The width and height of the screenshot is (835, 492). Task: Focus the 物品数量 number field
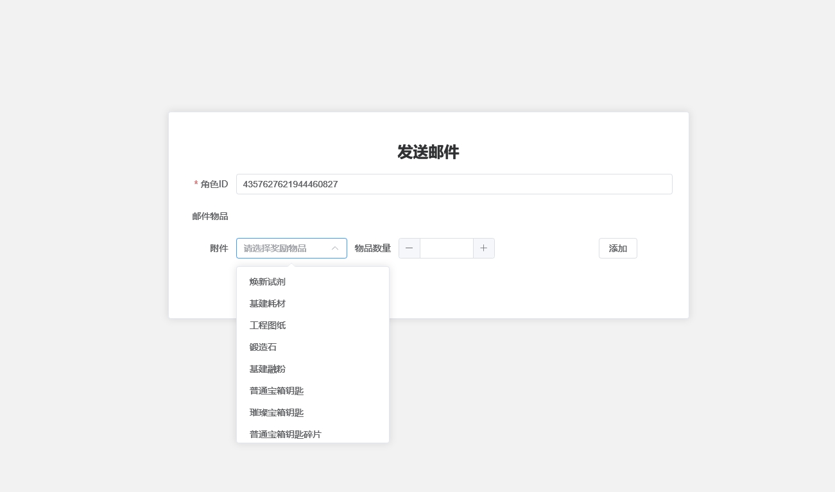(x=447, y=248)
